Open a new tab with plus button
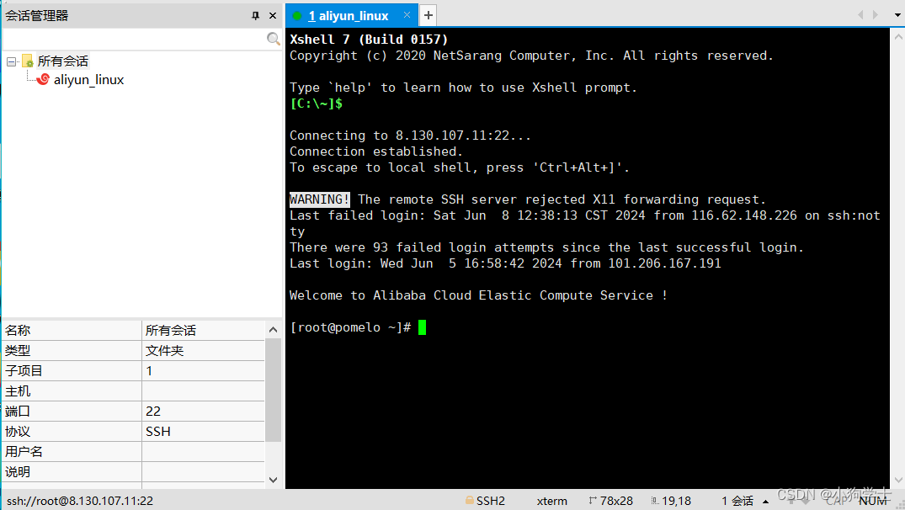The image size is (905, 510). (x=429, y=16)
